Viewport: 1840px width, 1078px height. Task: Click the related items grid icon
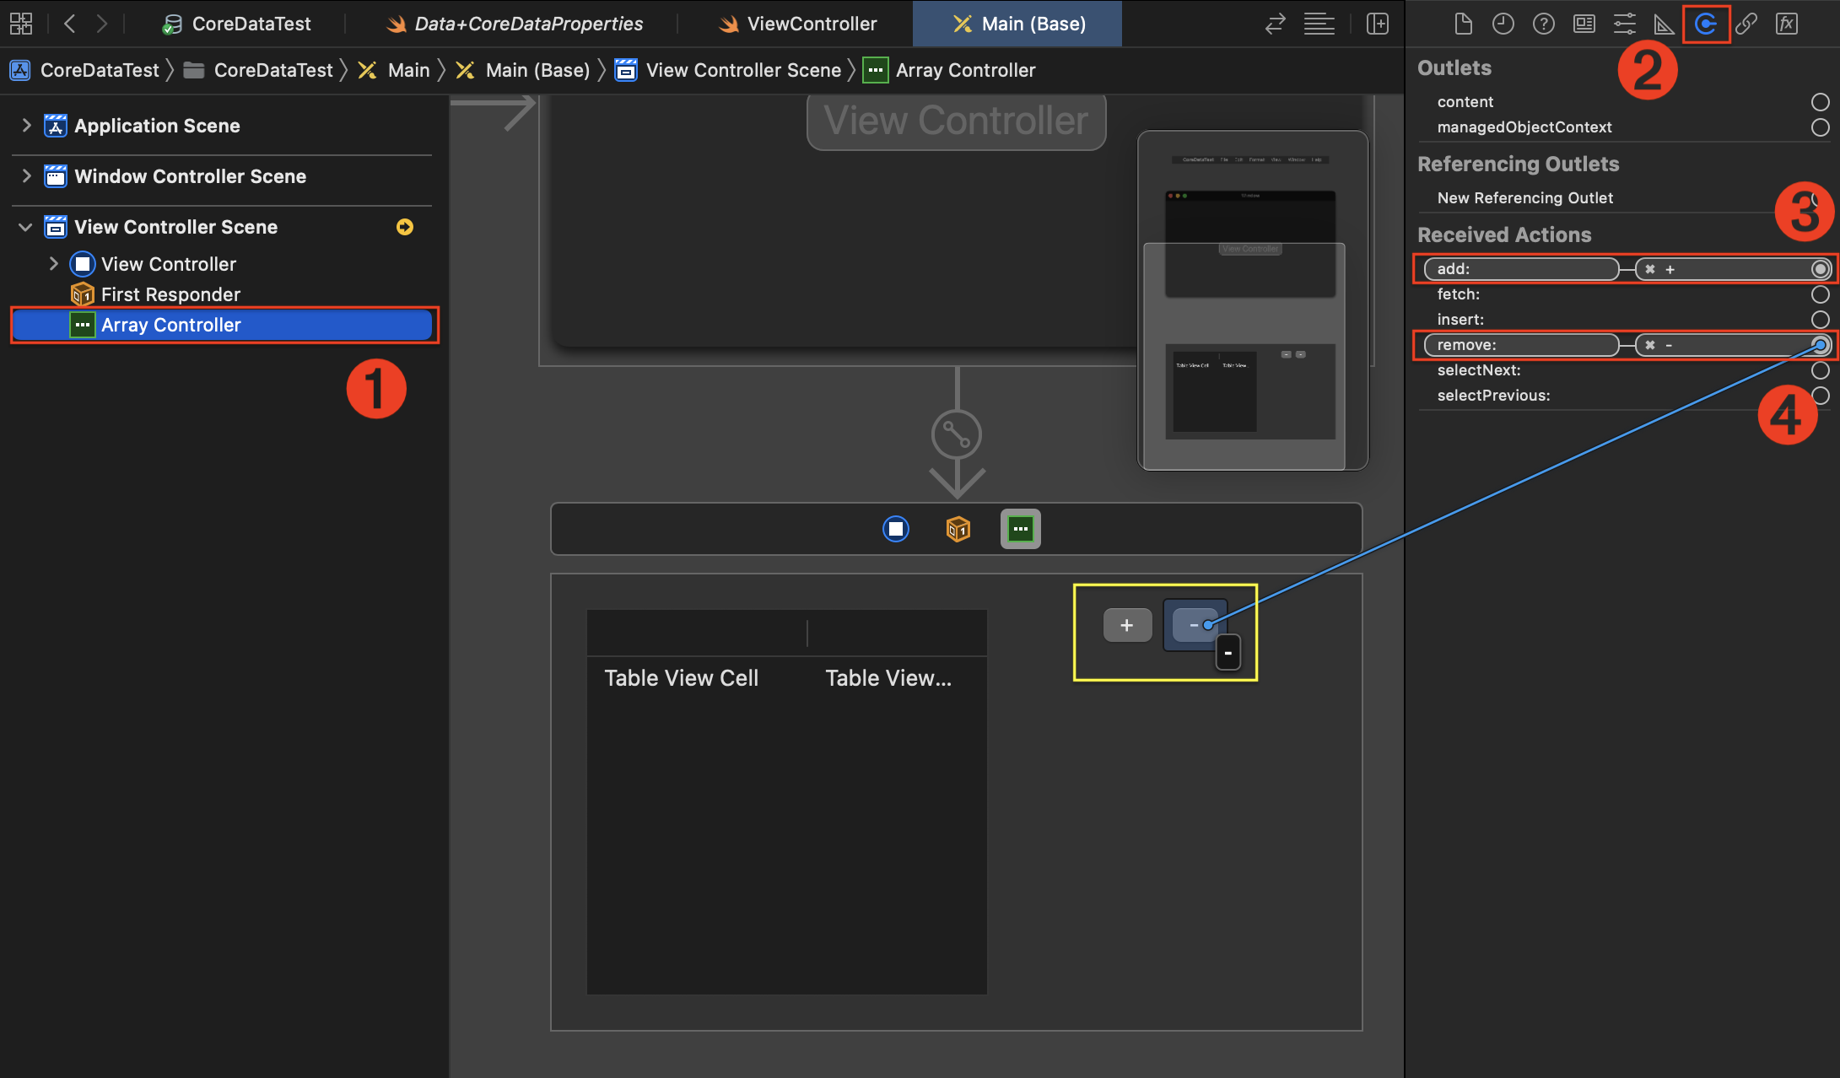coord(21,24)
